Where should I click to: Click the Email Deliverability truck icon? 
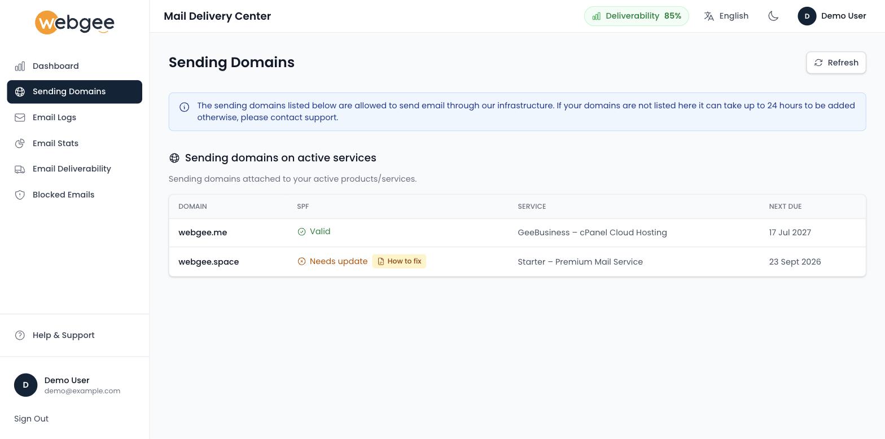pos(20,169)
